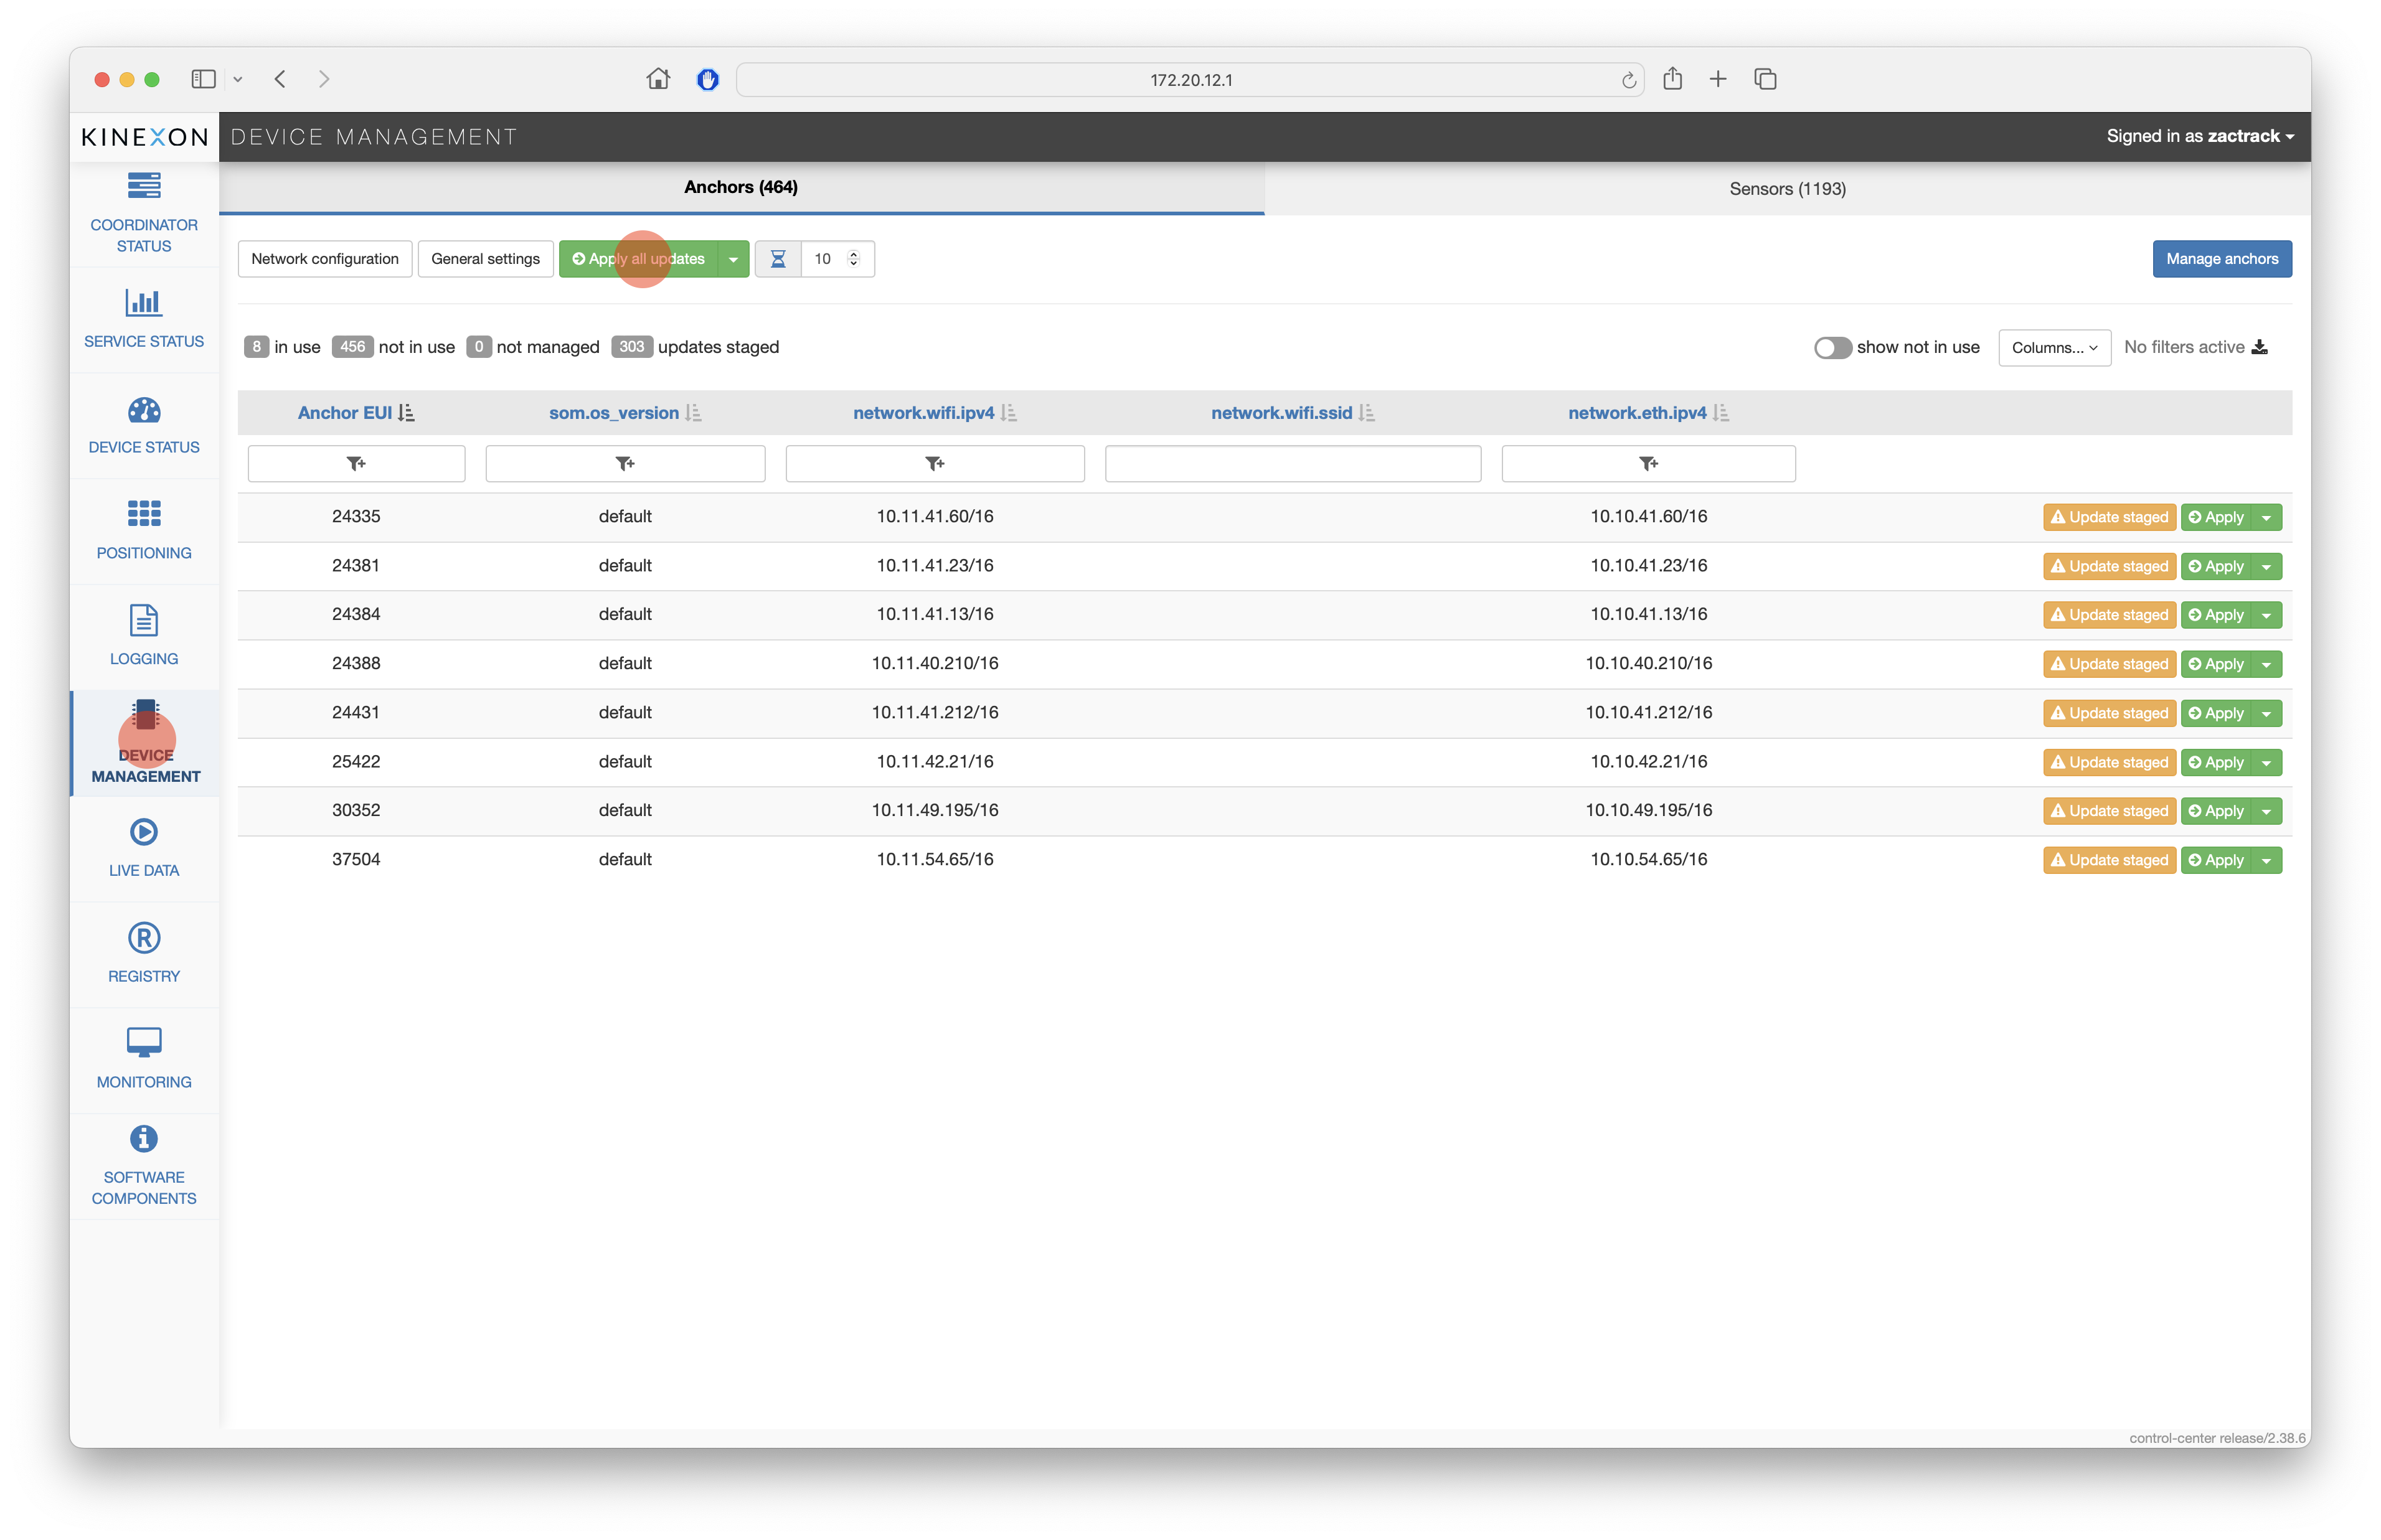The width and height of the screenshot is (2381, 1540).
Task: Click the hourglass icon beside the number field
Action: (778, 259)
